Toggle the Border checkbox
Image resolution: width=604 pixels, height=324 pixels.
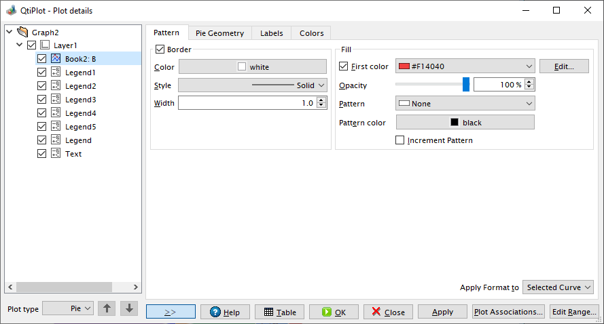point(160,49)
